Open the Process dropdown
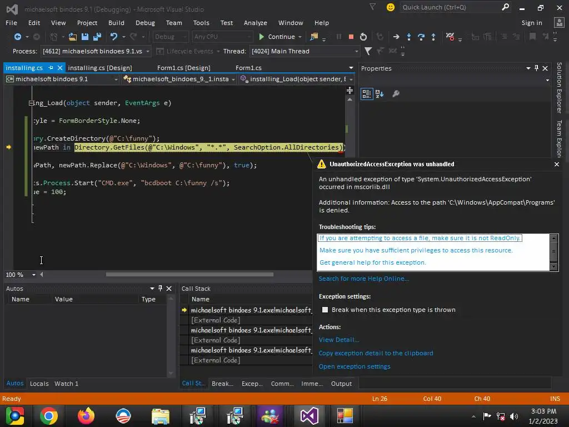Screen dimensions: 569x427 pos(148,51)
